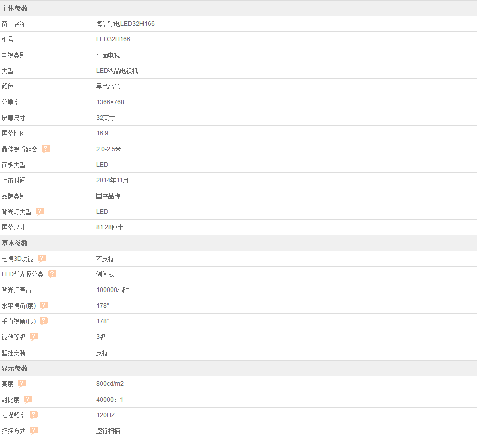
Task: Select the 120HZ scan rate value
Action: [105, 415]
